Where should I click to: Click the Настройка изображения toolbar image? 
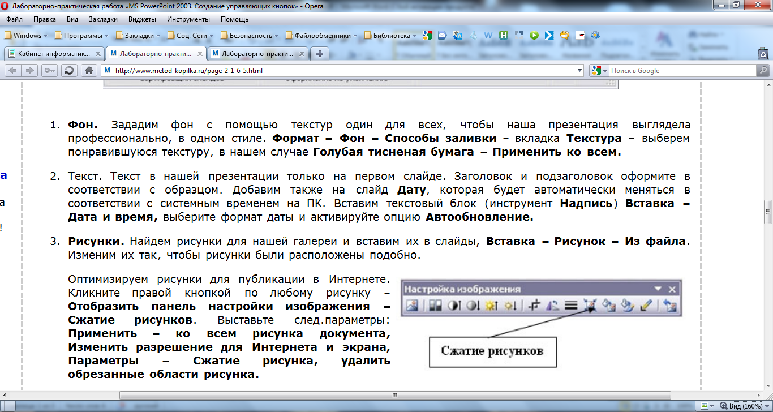(x=540, y=298)
